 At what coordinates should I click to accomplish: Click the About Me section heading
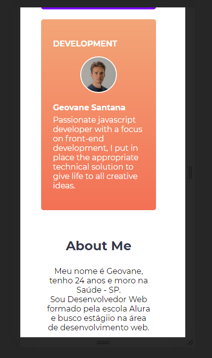pos(99,246)
